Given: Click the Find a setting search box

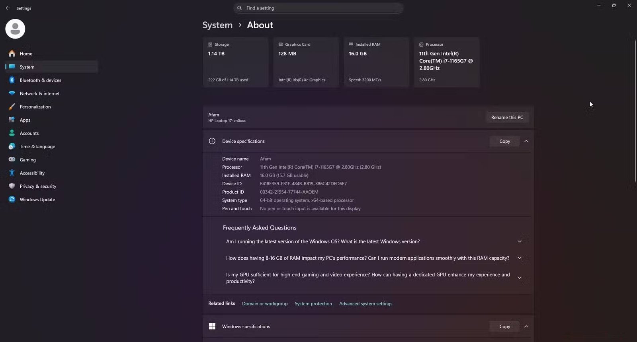Looking at the screenshot, I should click(x=318, y=8).
